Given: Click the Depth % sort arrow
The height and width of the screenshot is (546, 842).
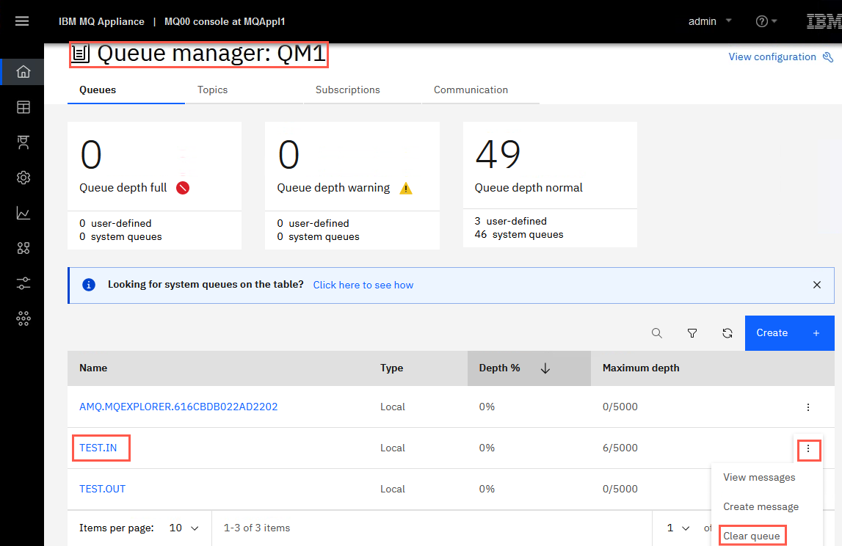Looking at the screenshot, I should pyautogui.click(x=545, y=368).
